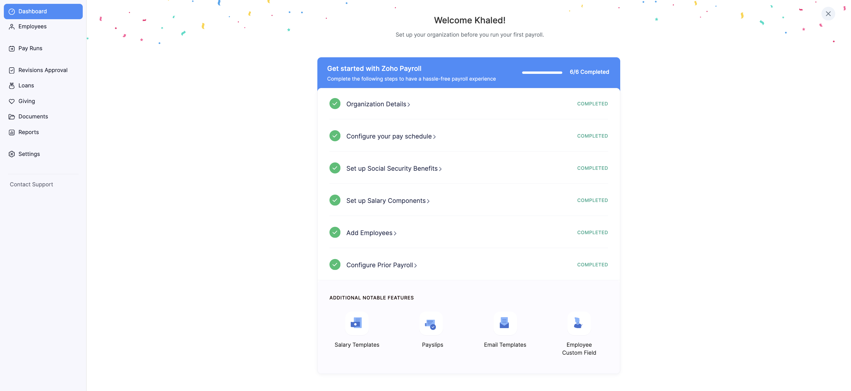
Task: Click the 6/6 Completed progress bar
Action: click(x=542, y=72)
